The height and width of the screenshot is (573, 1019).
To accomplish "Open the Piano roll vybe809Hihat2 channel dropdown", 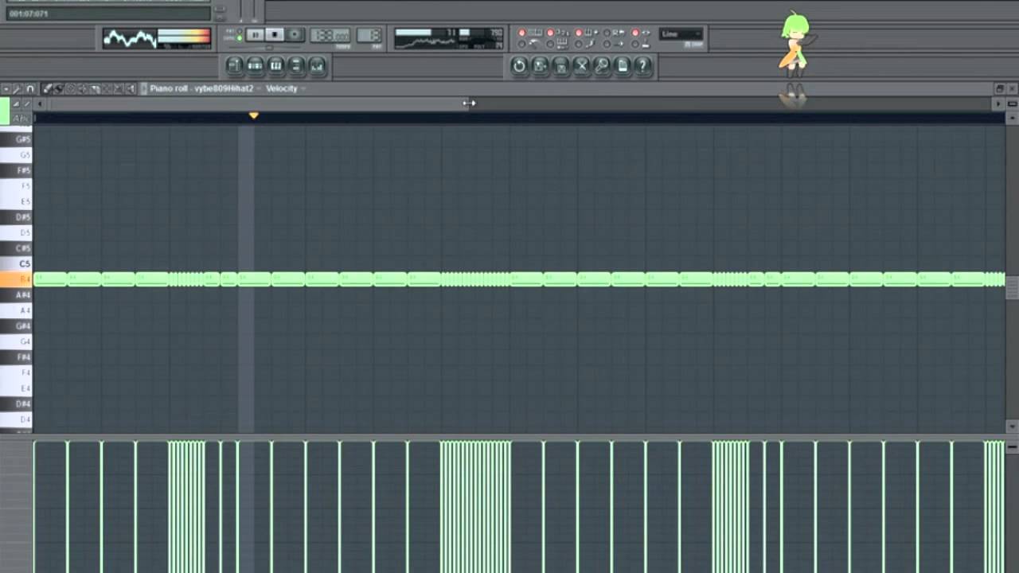I will coord(205,88).
